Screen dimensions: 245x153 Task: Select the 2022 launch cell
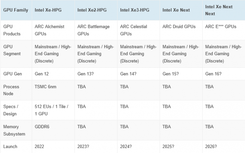click(x=40, y=147)
